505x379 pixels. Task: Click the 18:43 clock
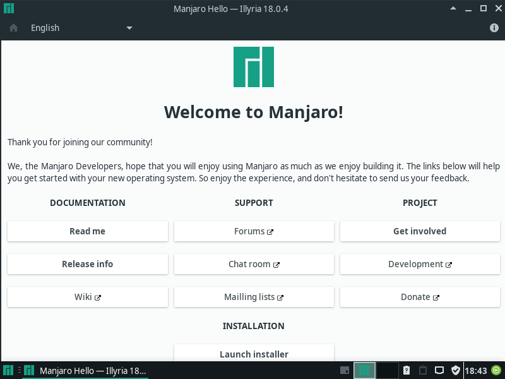pyautogui.click(x=476, y=370)
